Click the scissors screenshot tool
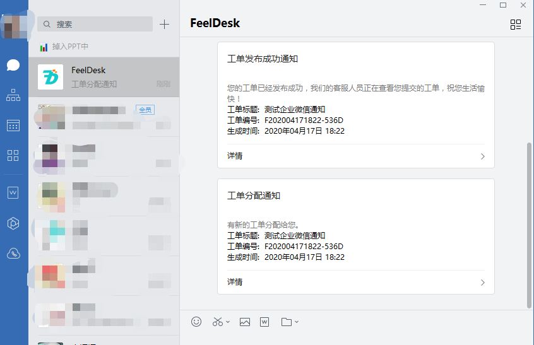Screen dimensions: 534x345 click(218, 322)
